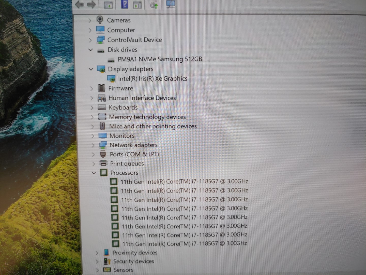Collapse the Processors category
The image size is (366, 275).
(x=94, y=173)
